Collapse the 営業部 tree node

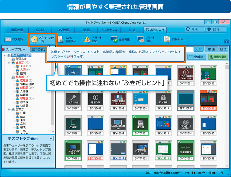tap(9, 109)
